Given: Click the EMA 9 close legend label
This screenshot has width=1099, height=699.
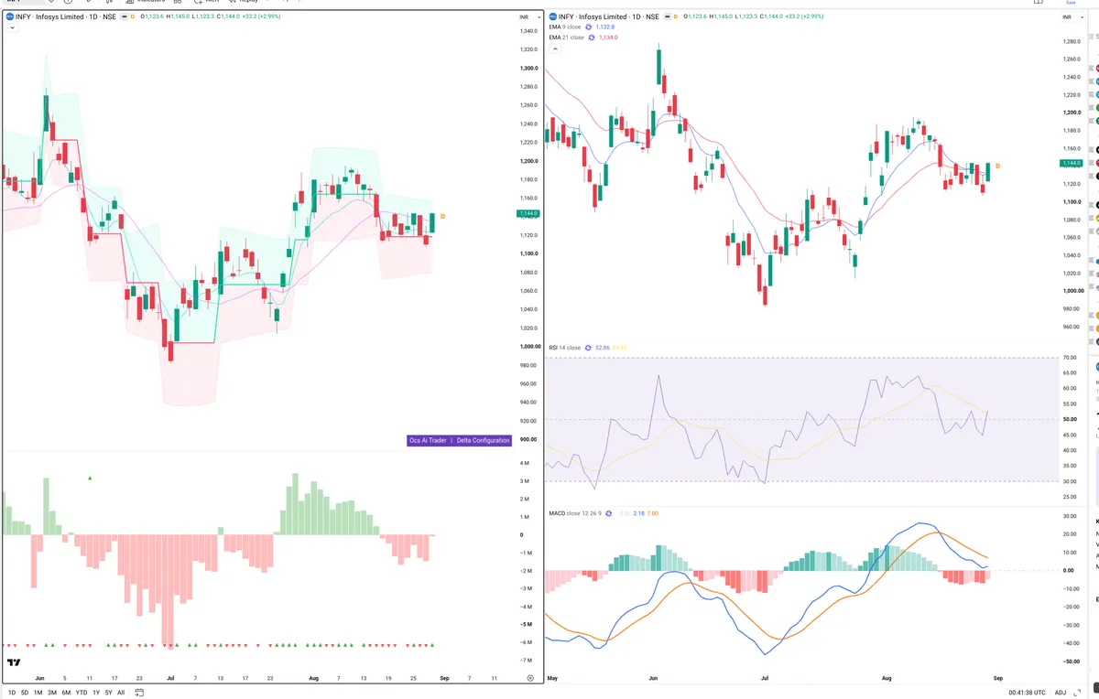Looking at the screenshot, I should pos(565,27).
